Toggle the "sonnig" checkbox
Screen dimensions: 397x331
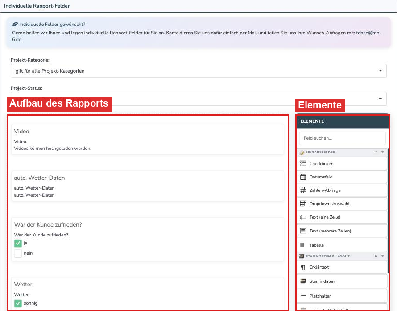(x=18, y=303)
